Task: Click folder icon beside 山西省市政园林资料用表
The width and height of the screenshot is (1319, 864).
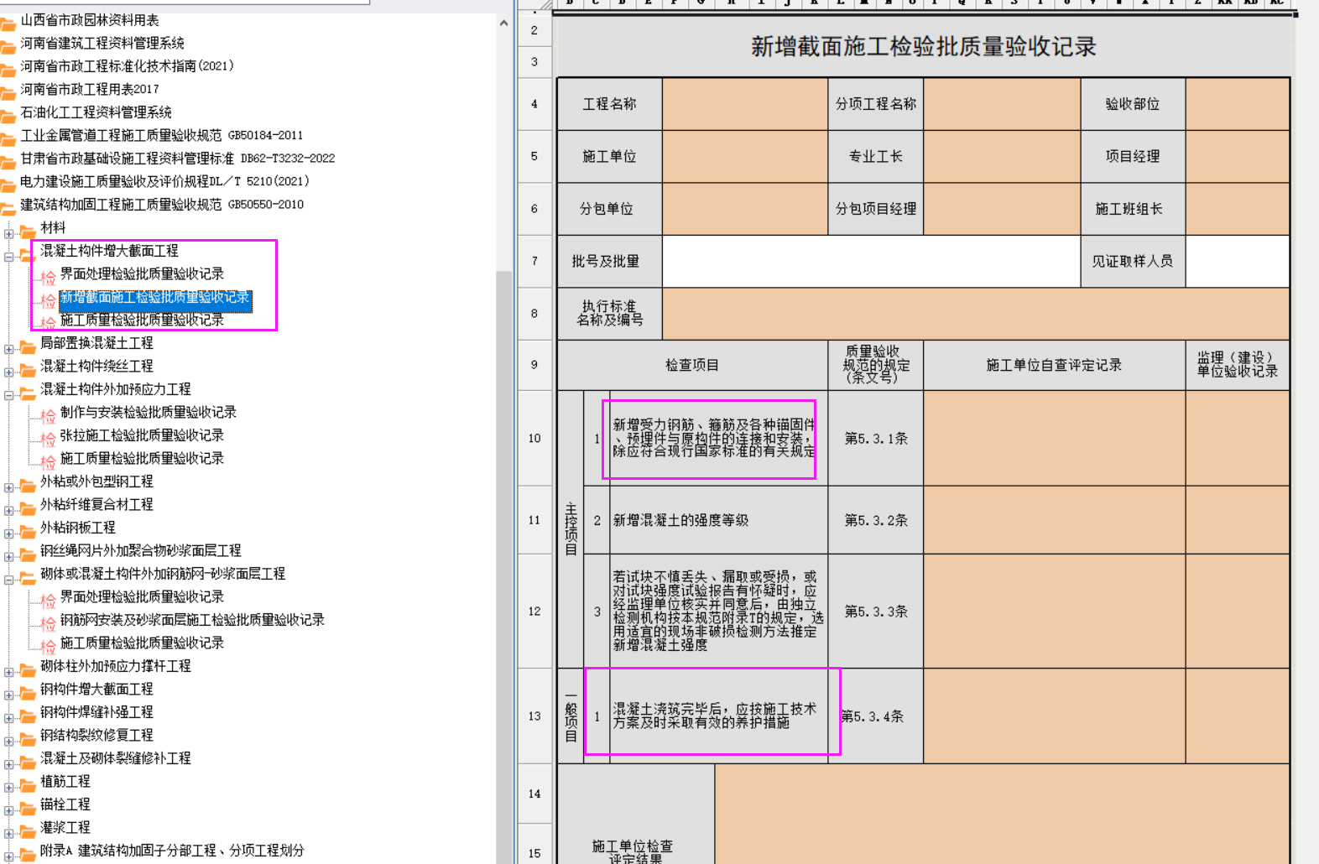Action: [8, 22]
